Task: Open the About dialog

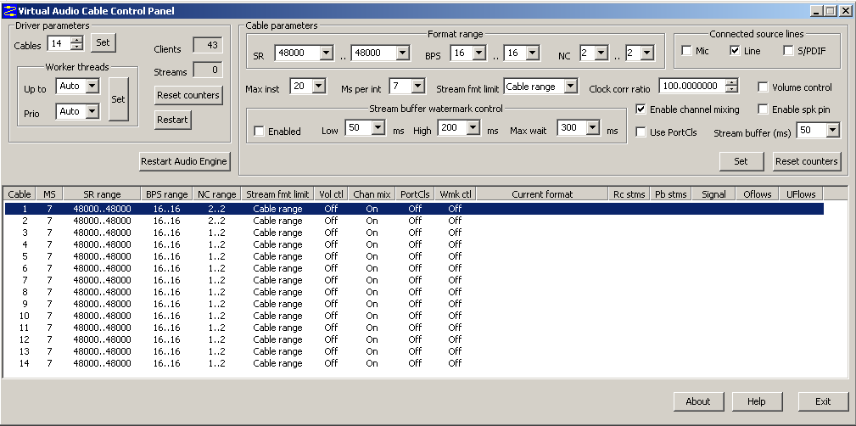Action: point(698,401)
